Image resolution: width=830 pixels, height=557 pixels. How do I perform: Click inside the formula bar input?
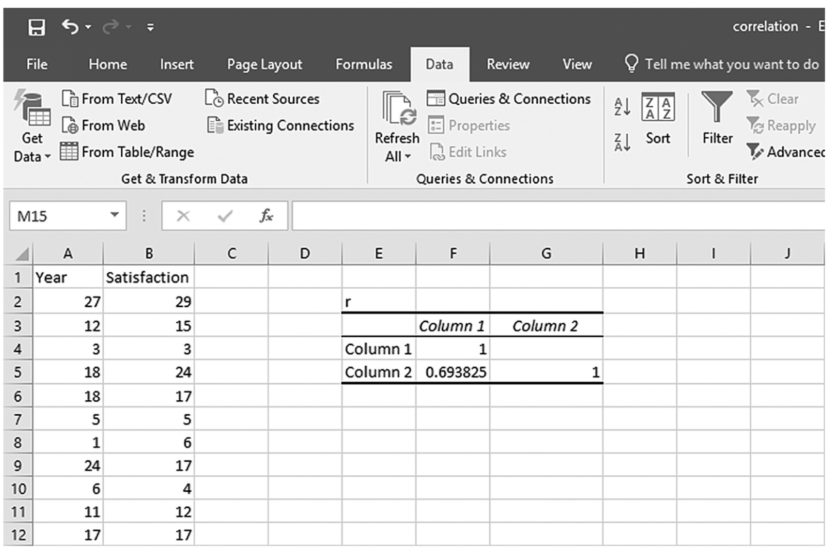(558, 216)
